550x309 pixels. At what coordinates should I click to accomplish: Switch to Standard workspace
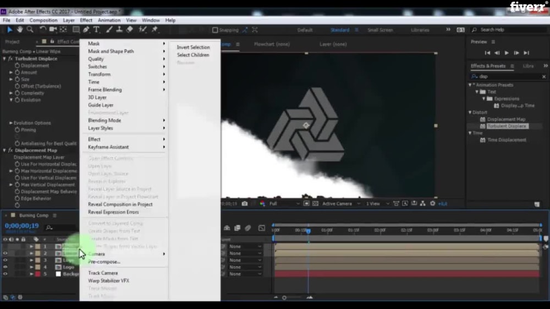(x=340, y=30)
